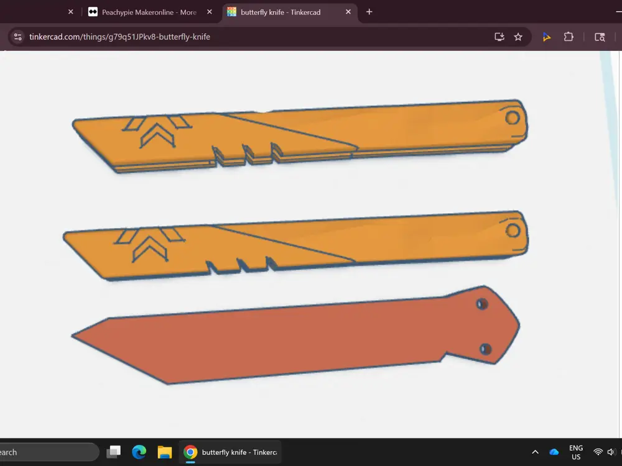Click the site information icon in address bar
This screenshot has width=622, height=466.
point(18,37)
